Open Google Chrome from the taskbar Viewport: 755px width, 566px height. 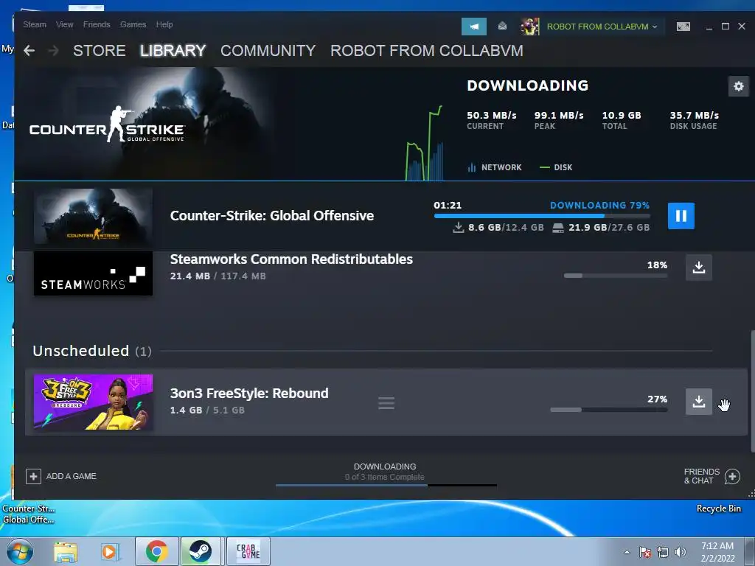(x=156, y=551)
